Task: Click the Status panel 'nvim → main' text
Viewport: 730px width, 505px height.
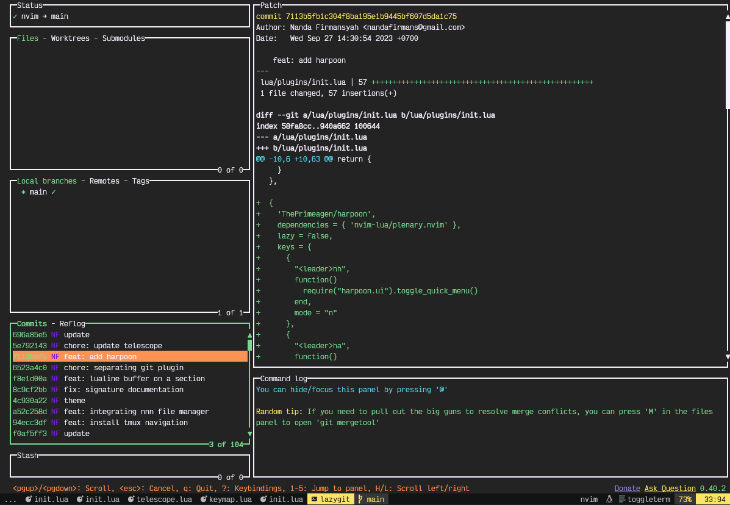Action: click(x=45, y=16)
